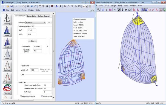Click the Luff Rope field with 0
This screenshot has height=105, width=166.
(x=47, y=92)
